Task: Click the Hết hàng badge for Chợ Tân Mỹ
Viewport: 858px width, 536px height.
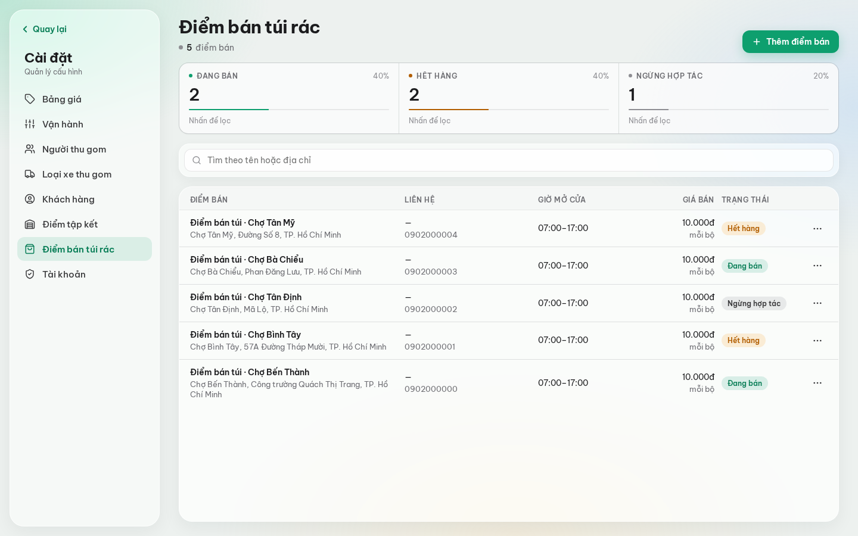Action: pos(743,229)
